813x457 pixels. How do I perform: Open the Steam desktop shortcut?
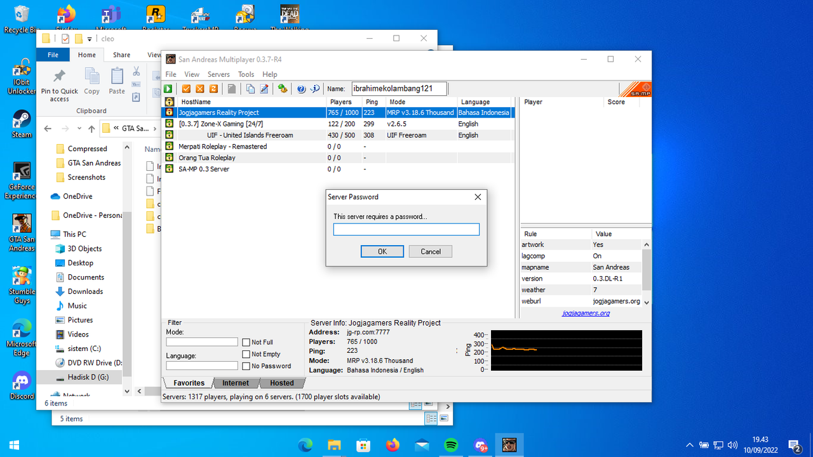22,124
